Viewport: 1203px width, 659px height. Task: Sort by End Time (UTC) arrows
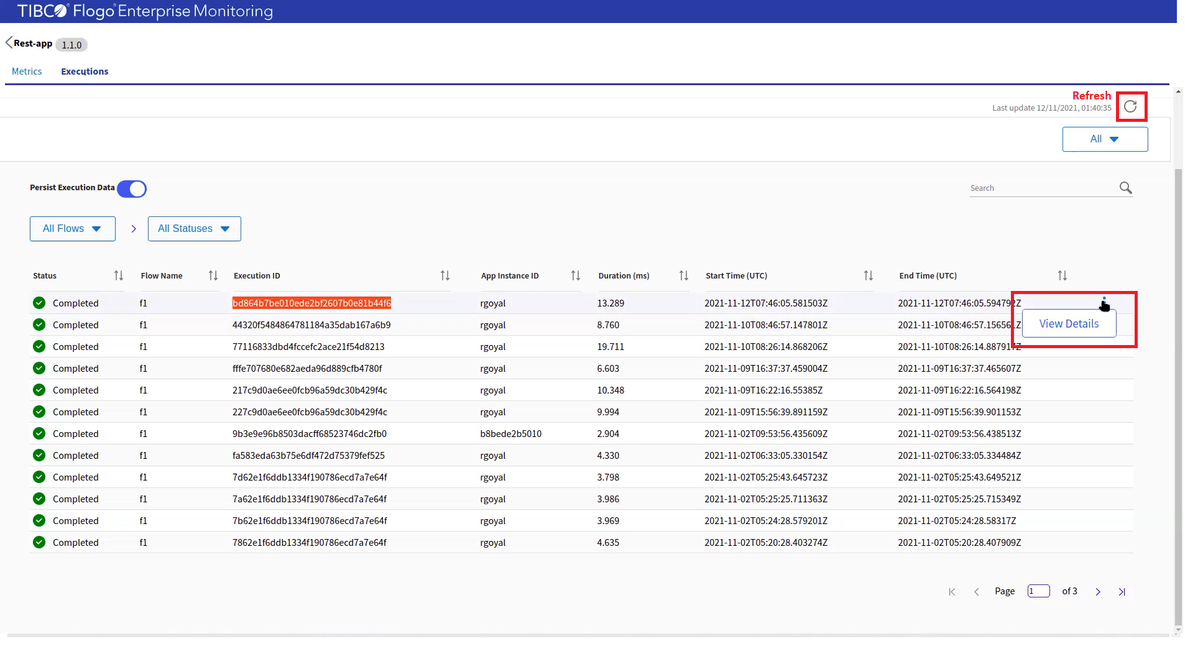pyautogui.click(x=1062, y=275)
